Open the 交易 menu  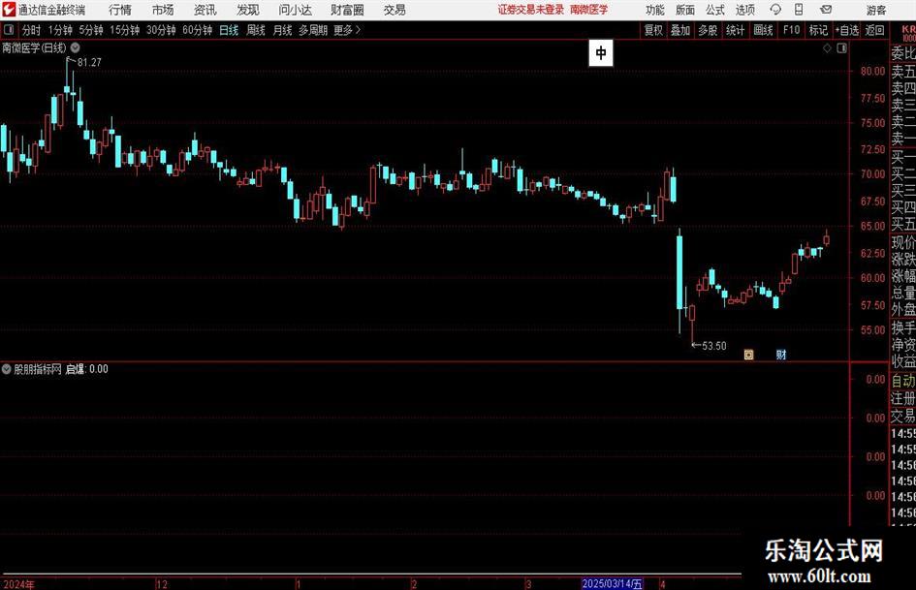(x=395, y=10)
